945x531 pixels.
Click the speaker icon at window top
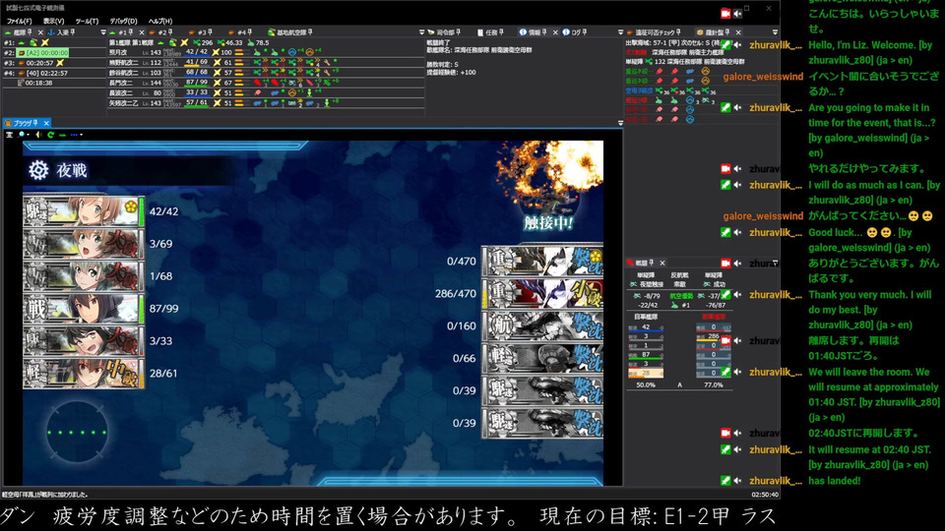[x=737, y=13]
